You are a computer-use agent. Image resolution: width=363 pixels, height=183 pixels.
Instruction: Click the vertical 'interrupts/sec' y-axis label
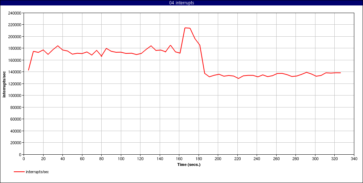[4, 84]
